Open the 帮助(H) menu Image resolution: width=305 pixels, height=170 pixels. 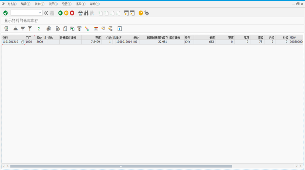point(95,4)
